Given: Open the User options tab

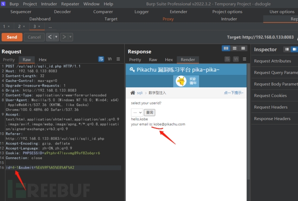Looking at the screenshot, I should pyautogui.click(x=282, y=12).
